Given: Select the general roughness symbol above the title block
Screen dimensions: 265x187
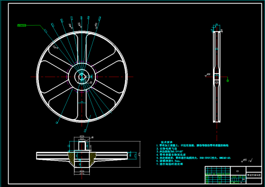Looking at the screenshot, I should [244, 160].
